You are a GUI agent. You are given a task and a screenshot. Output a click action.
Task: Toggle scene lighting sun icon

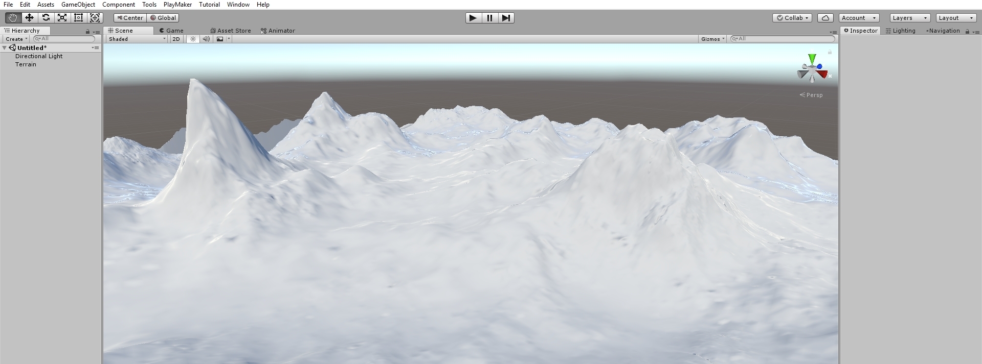(193, 39)
